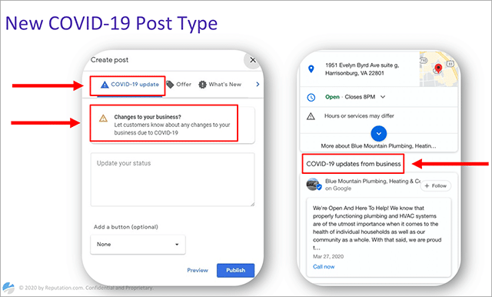Focus the 'Update your status' text box
This screenshot has width=492, height=297.
point(172,179)
